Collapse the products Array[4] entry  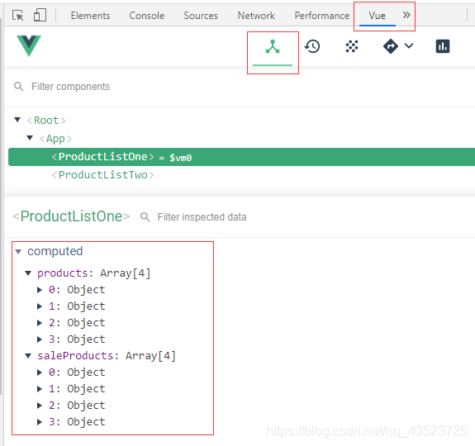[x=28, y=273]
